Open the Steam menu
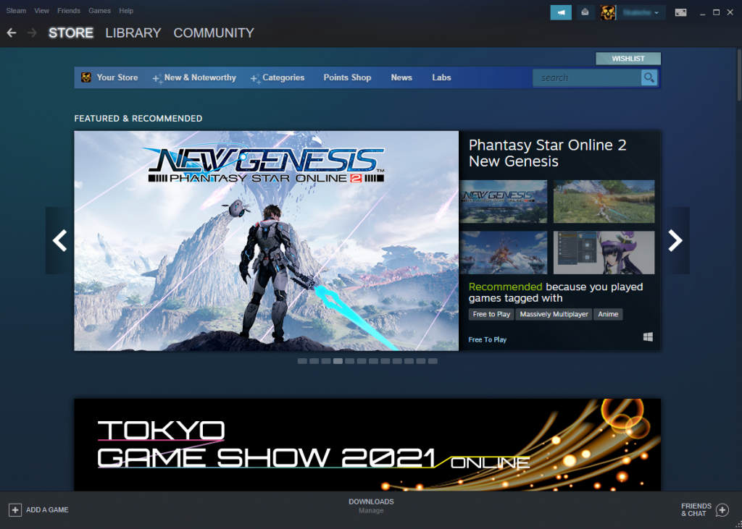Viewport: 742px width, 529px height. point(16,10)
